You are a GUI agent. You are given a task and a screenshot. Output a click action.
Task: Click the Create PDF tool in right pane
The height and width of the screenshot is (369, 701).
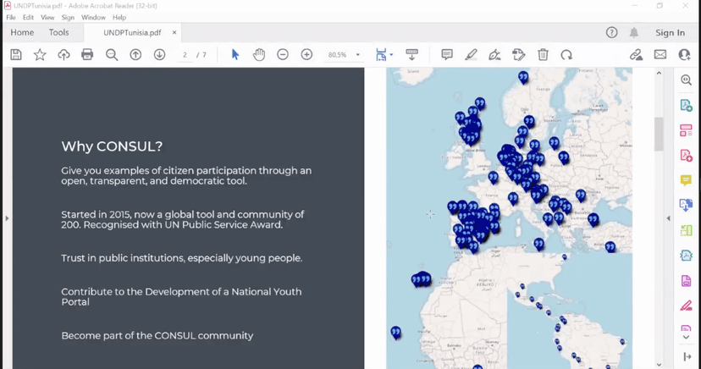[687, 156]
